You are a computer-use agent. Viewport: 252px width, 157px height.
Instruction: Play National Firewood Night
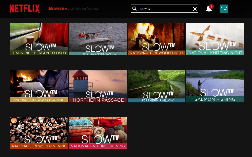click(156, 39)
